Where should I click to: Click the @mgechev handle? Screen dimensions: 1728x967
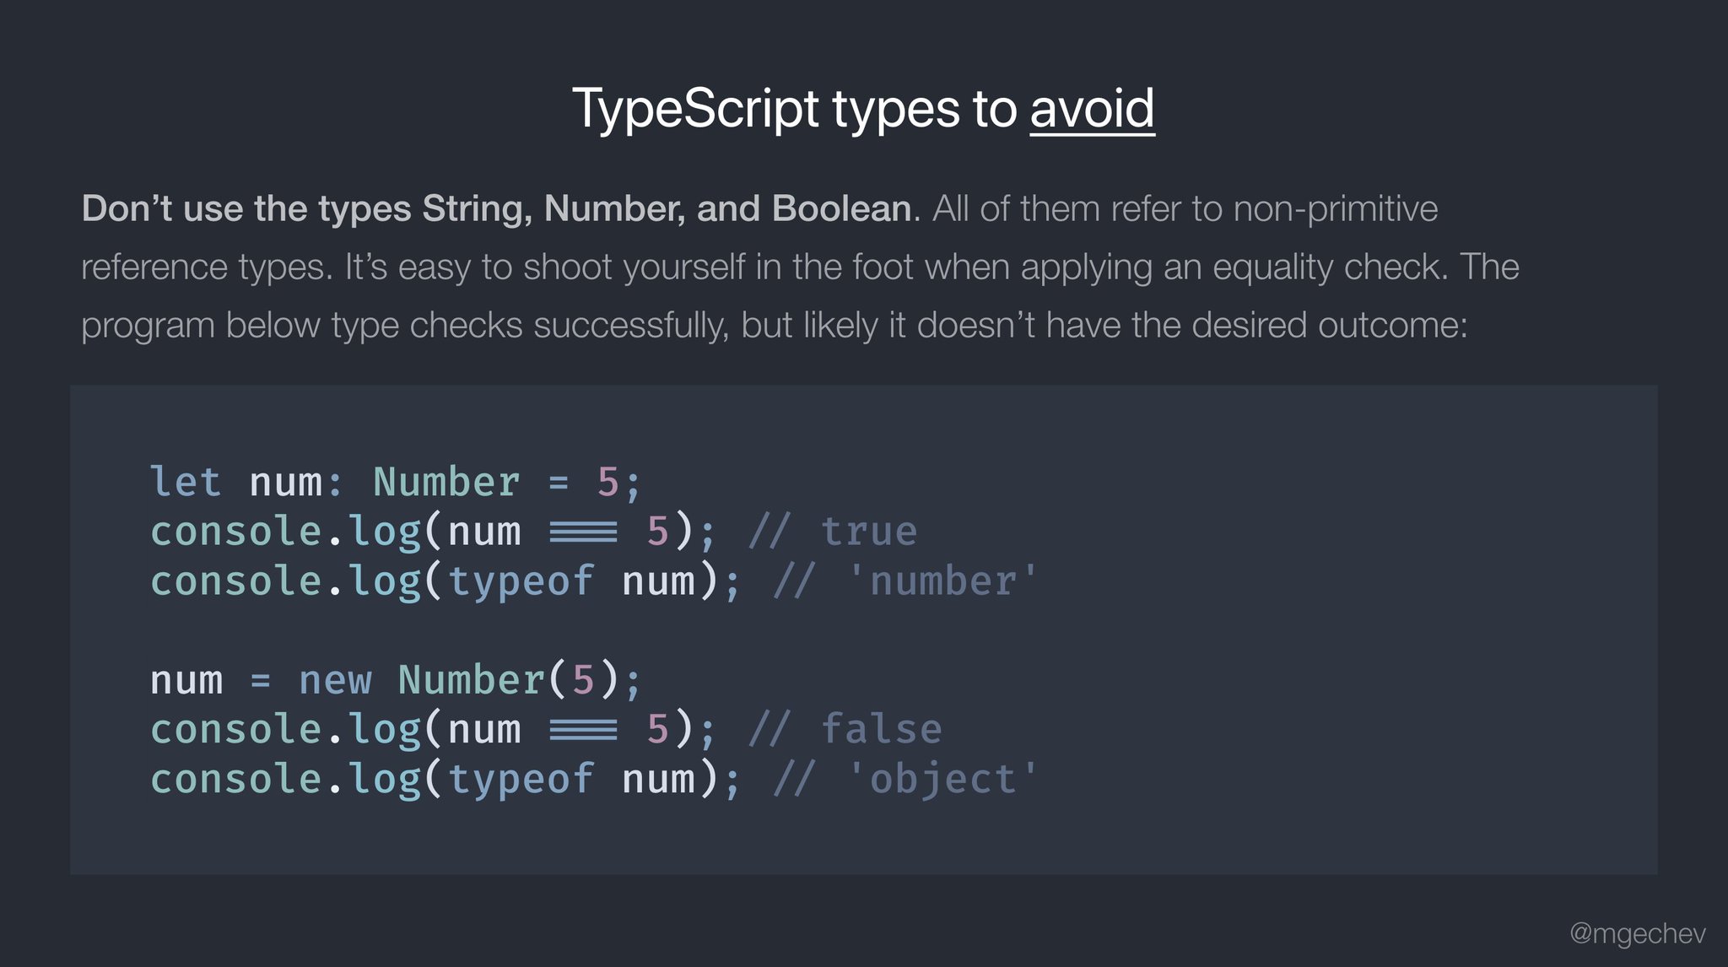click(x=1637, y=932)
